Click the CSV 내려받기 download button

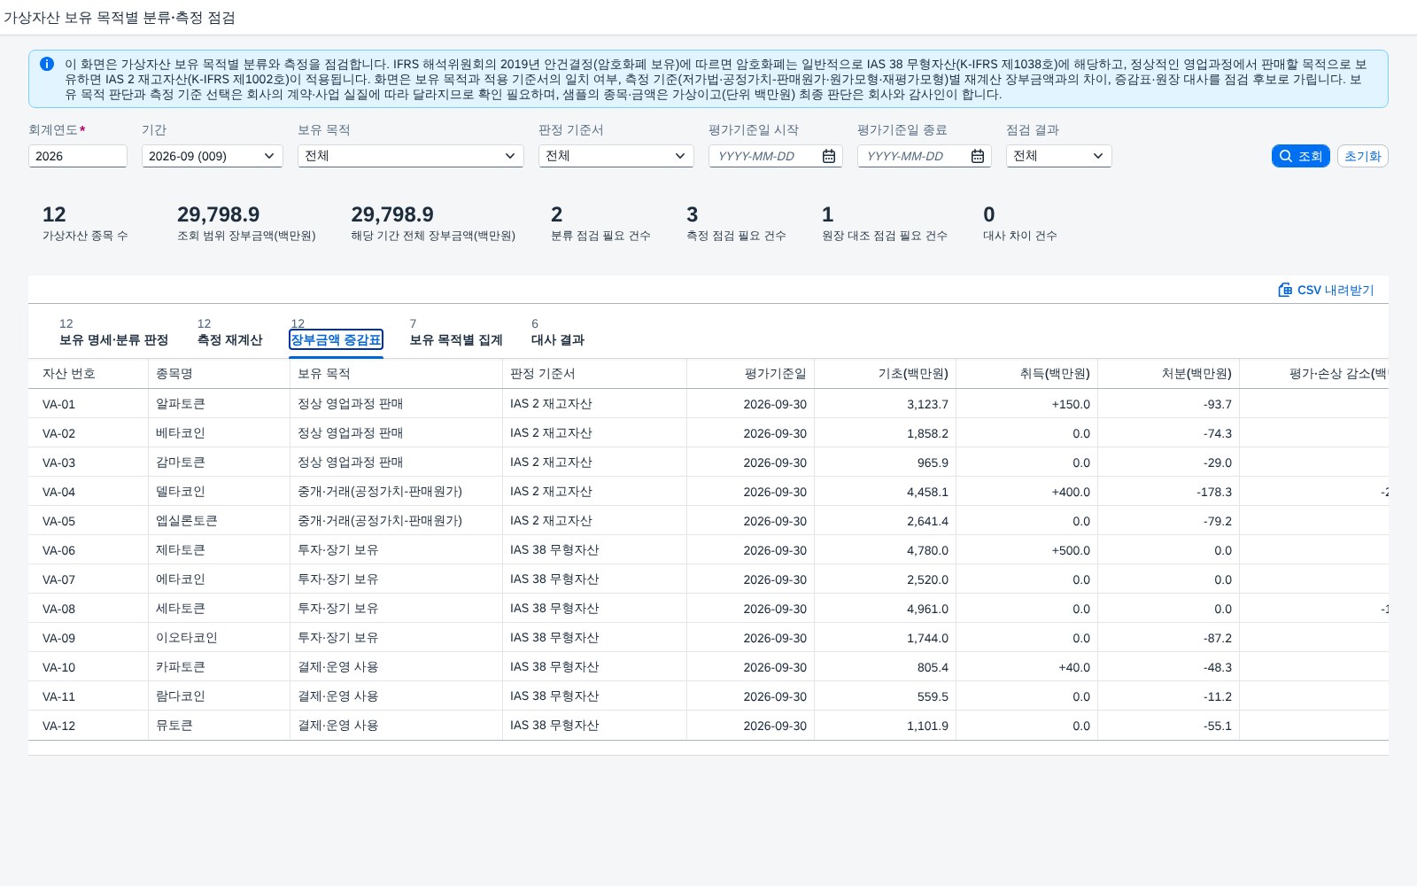pos(1326,290)
